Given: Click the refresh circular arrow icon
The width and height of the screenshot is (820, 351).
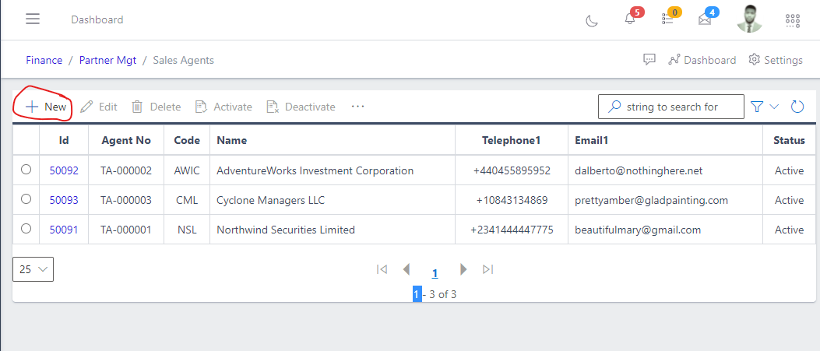Looking at the screenshot, I should tap(797, 107).
